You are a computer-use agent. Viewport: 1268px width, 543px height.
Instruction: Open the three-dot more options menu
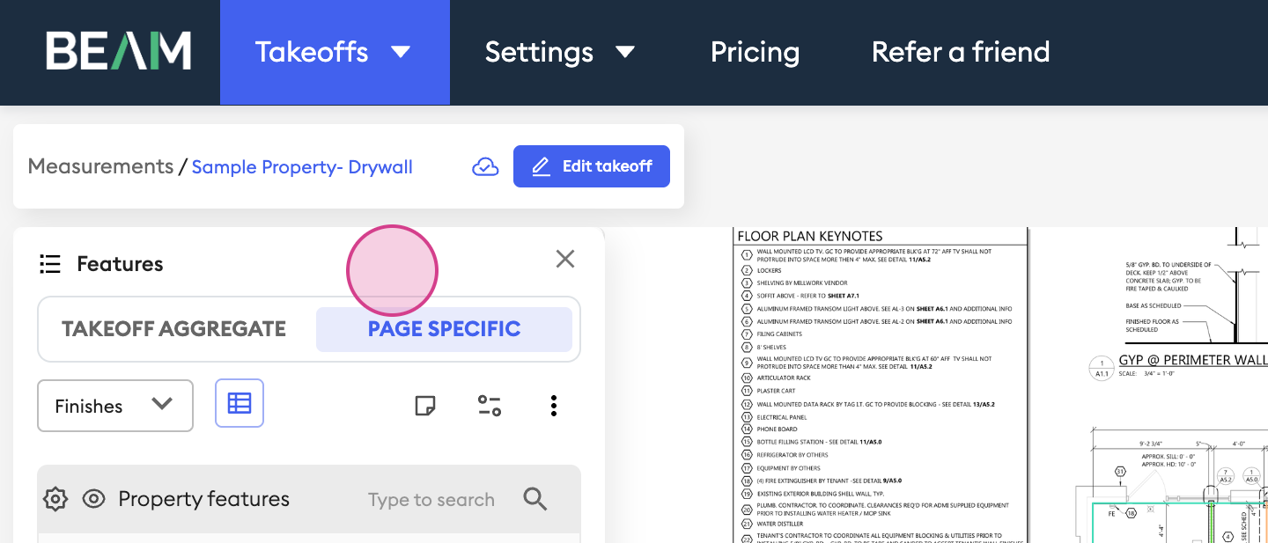(554, 406)
